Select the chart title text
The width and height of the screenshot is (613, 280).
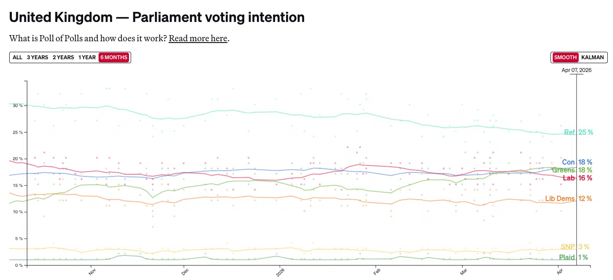coord(157,17)
